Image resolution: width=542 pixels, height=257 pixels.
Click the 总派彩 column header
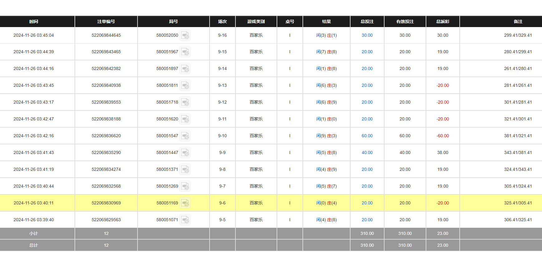click(443, 21)
